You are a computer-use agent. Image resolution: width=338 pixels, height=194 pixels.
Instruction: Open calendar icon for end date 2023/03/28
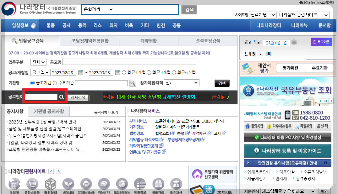tap(117, 72)
